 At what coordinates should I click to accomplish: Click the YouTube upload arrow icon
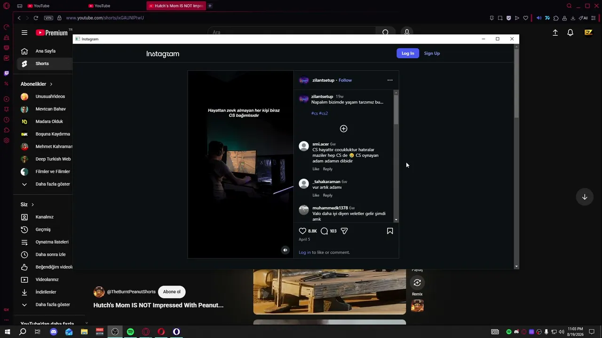555,32
